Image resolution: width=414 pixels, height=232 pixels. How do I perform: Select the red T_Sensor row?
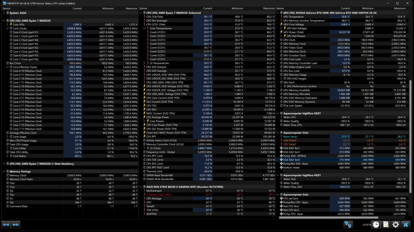point(208,195)
